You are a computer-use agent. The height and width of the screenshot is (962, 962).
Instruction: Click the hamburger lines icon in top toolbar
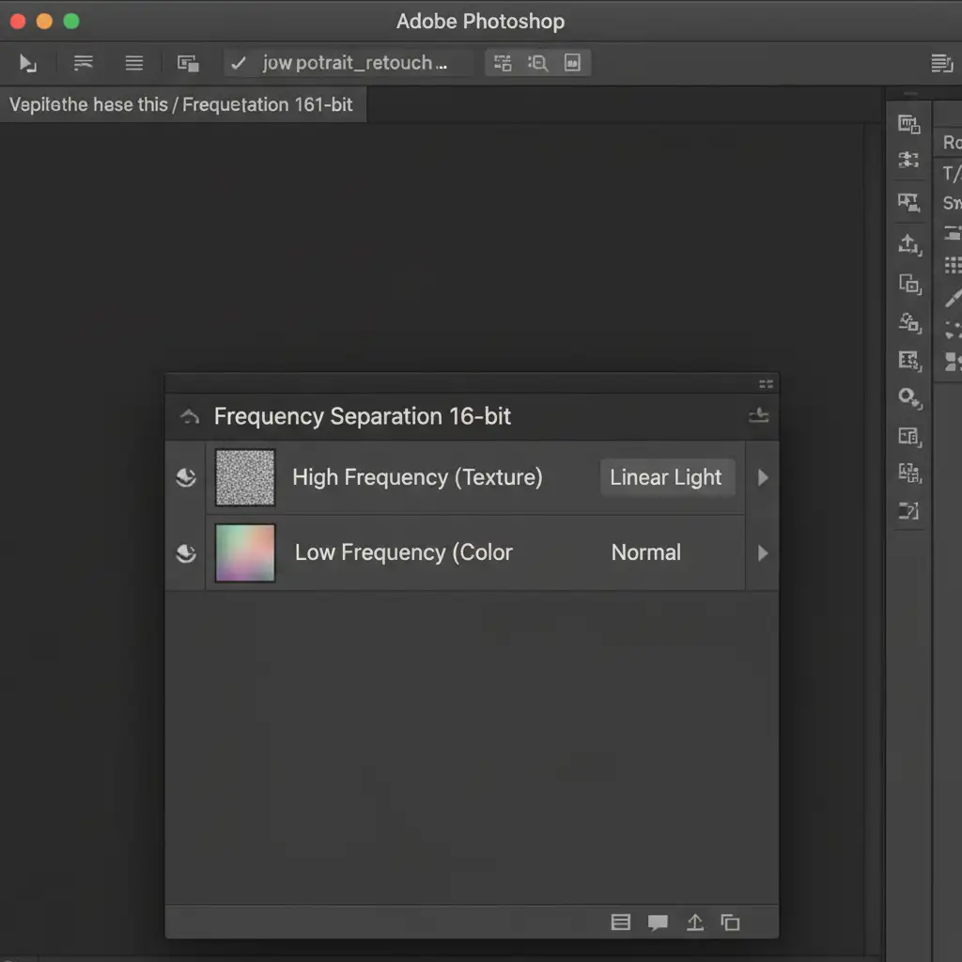coord(134,64)
